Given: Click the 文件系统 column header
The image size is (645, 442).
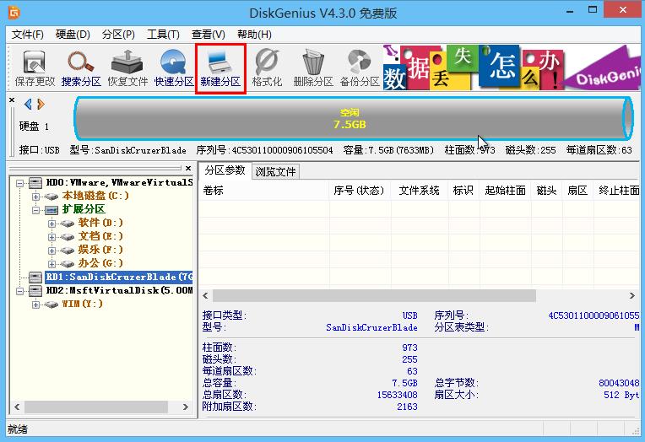Looking at the screenshot, I should tap(420, 191).
